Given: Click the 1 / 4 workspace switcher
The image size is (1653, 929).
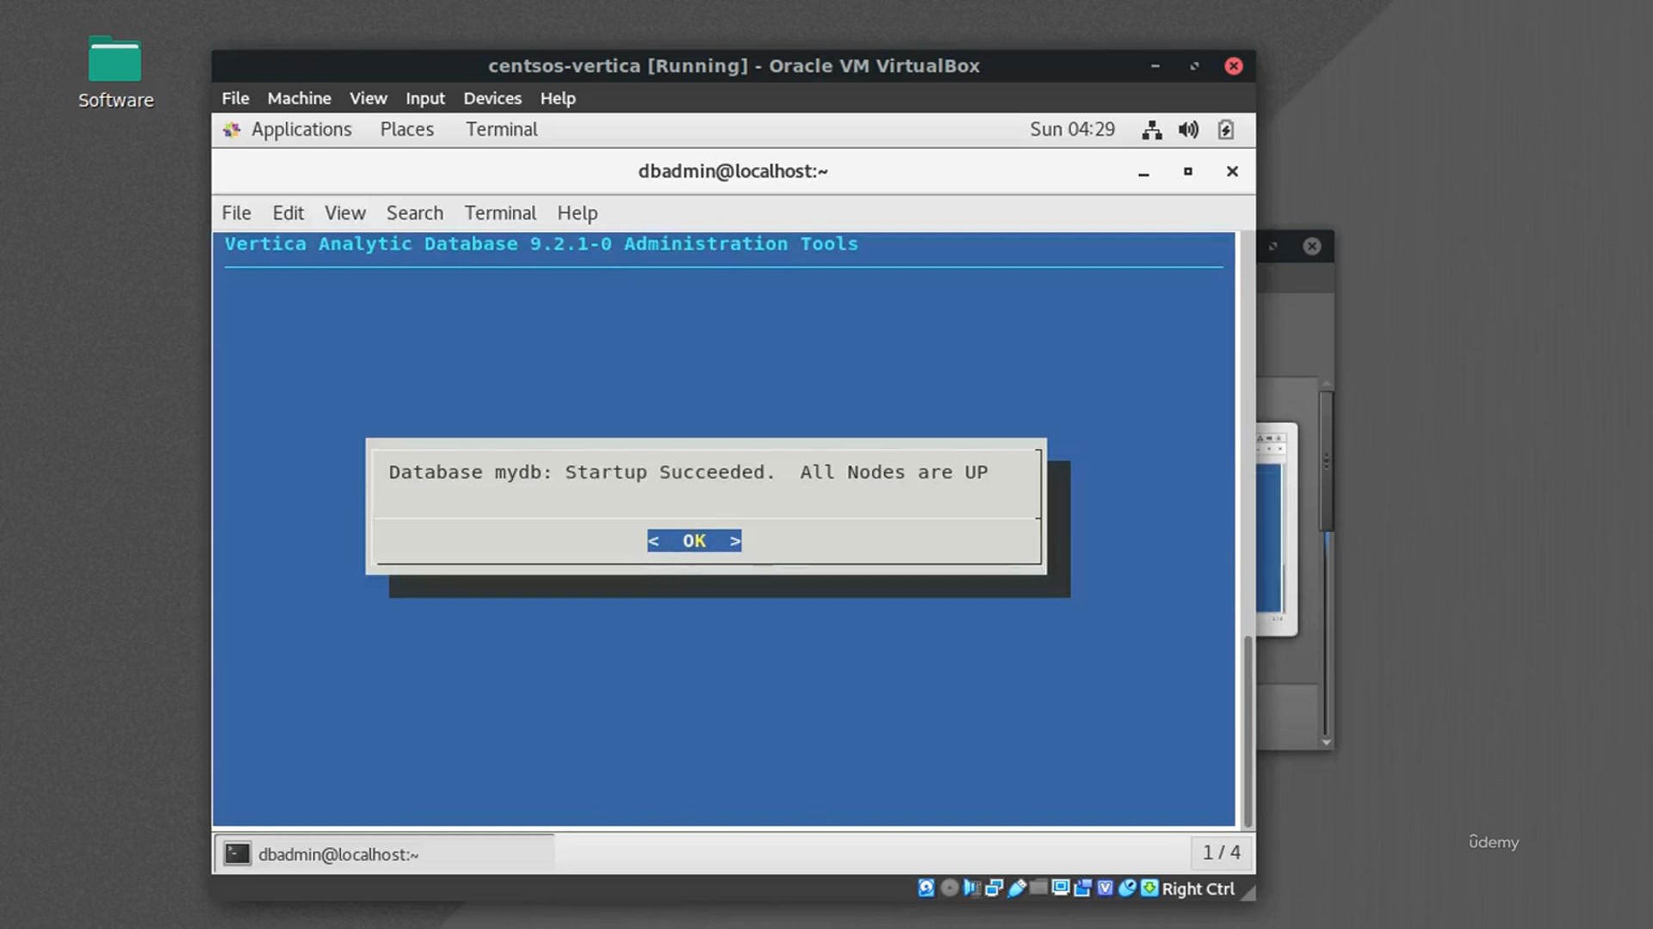Looking at the screenshot, I should [1221, 852].
